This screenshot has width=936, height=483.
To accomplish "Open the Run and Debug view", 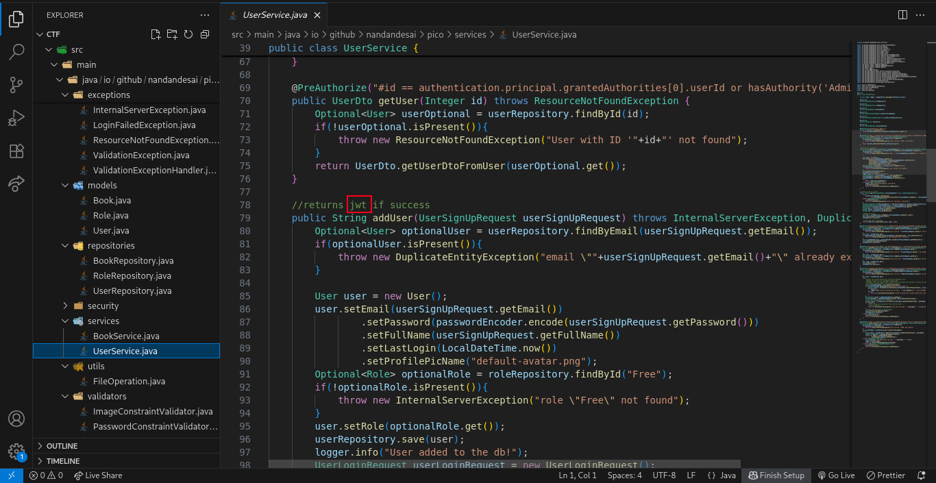I will click(x=16, y=118).
